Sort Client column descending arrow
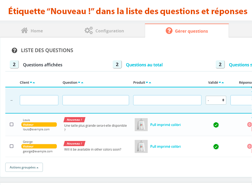 (x=31, y=82)
